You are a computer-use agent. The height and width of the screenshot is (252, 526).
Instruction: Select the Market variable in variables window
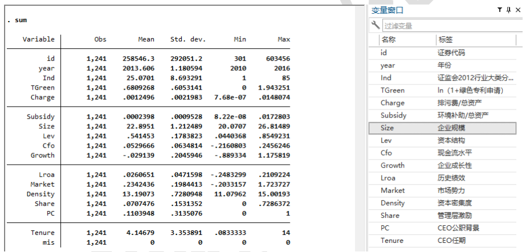click(x=442, y=190)
